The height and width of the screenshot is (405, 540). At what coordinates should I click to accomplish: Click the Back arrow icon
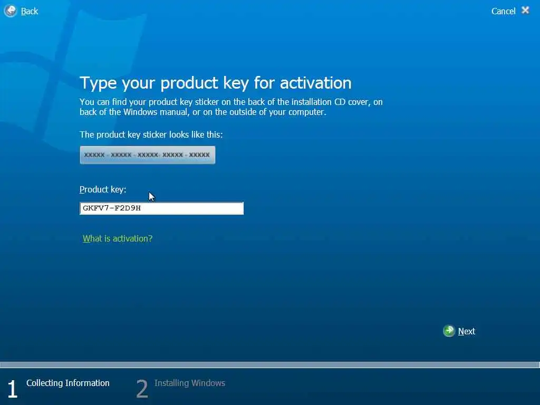[x=11, y=11]
